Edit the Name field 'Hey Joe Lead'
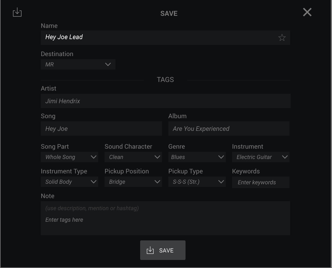 point(165,38)
